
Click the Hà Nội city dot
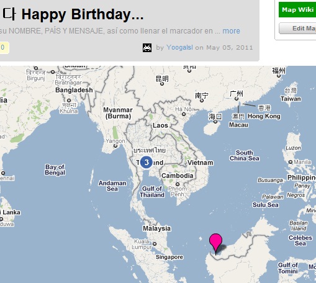[184, 114]
